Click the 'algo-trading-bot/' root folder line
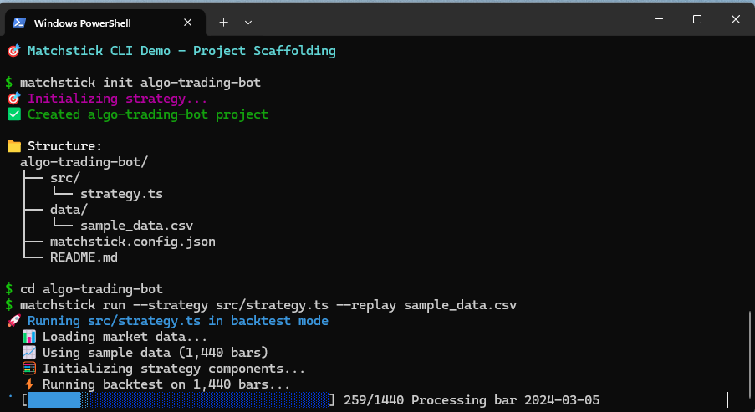 click(84, 162)
